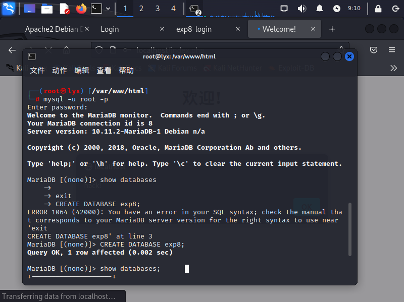Expand the terminal launcher dropdown arrow
Screen dimensions: 404x302
(108, 9)
